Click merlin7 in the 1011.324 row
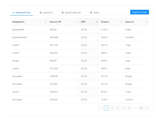This screenshot has height=118, width=161. pyautogui.click(x=16, y=69)
